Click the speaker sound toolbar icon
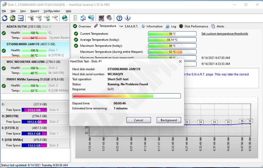This screenshot has height=168, width=263. click(x=109, y=18)
